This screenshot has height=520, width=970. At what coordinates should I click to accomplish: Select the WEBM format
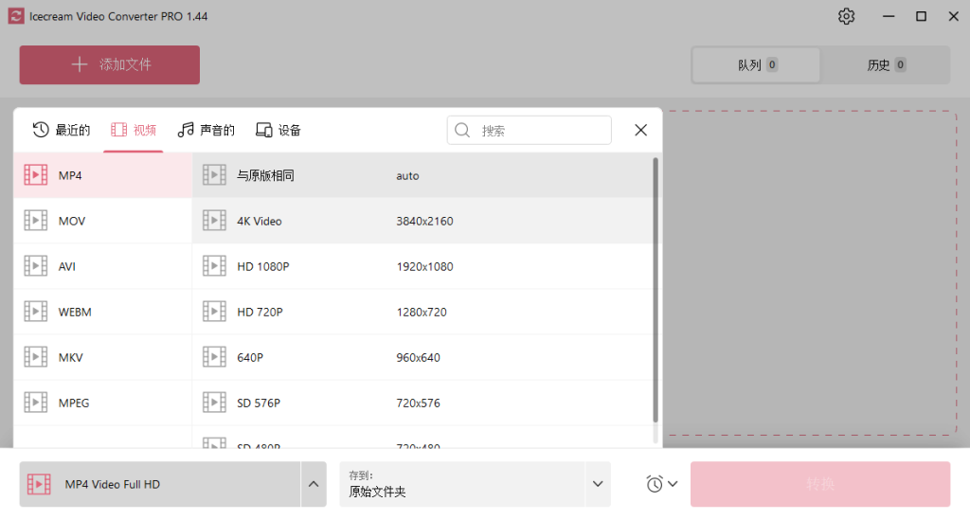point(102,312)
